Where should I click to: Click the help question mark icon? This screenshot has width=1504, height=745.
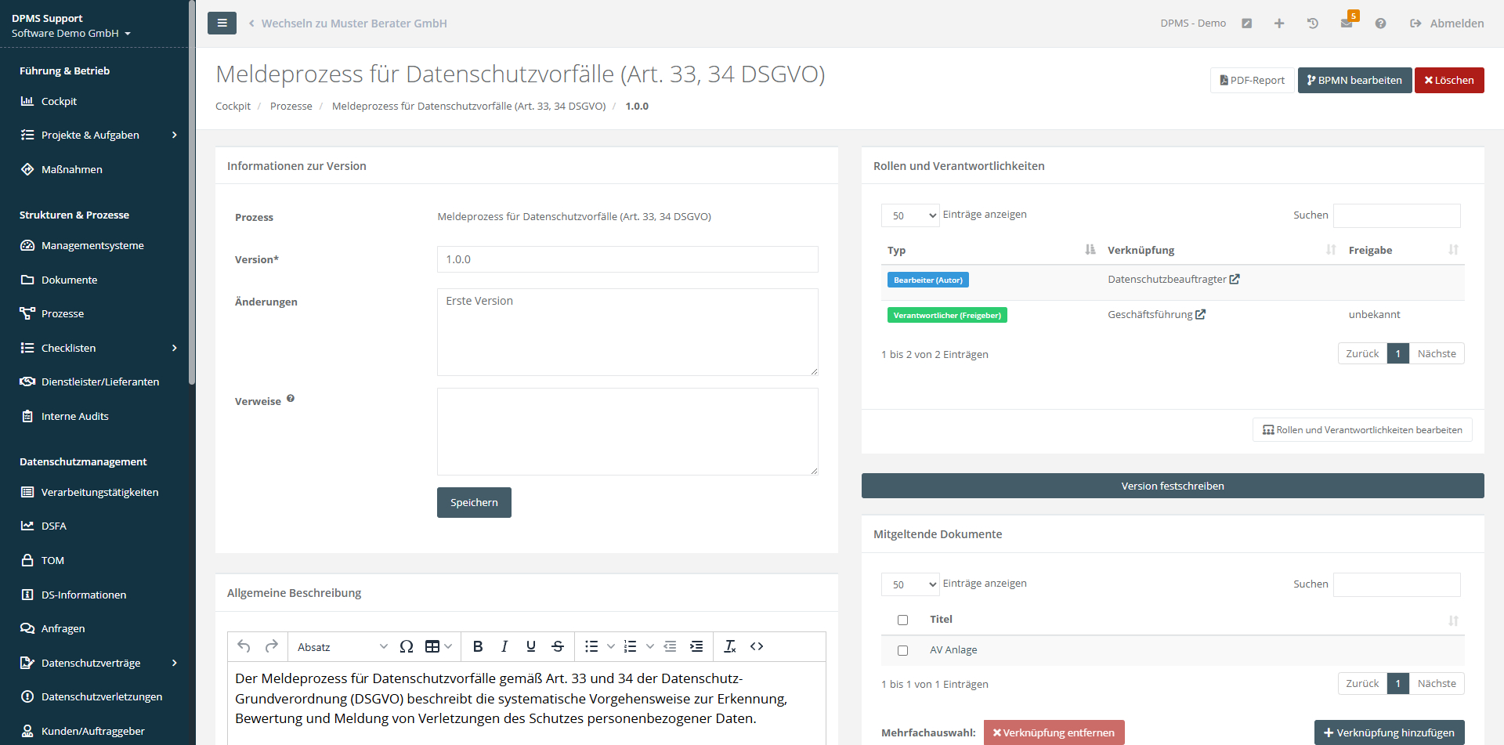tap(1380, 24)
